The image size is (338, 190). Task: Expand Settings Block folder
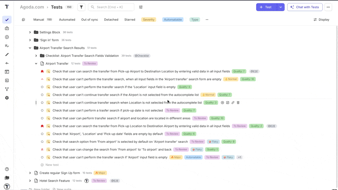click(x=30, y=32)
